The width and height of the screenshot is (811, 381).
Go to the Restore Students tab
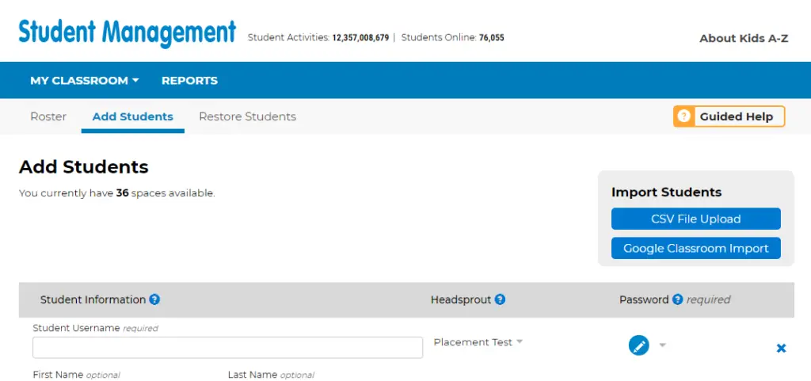247,116
